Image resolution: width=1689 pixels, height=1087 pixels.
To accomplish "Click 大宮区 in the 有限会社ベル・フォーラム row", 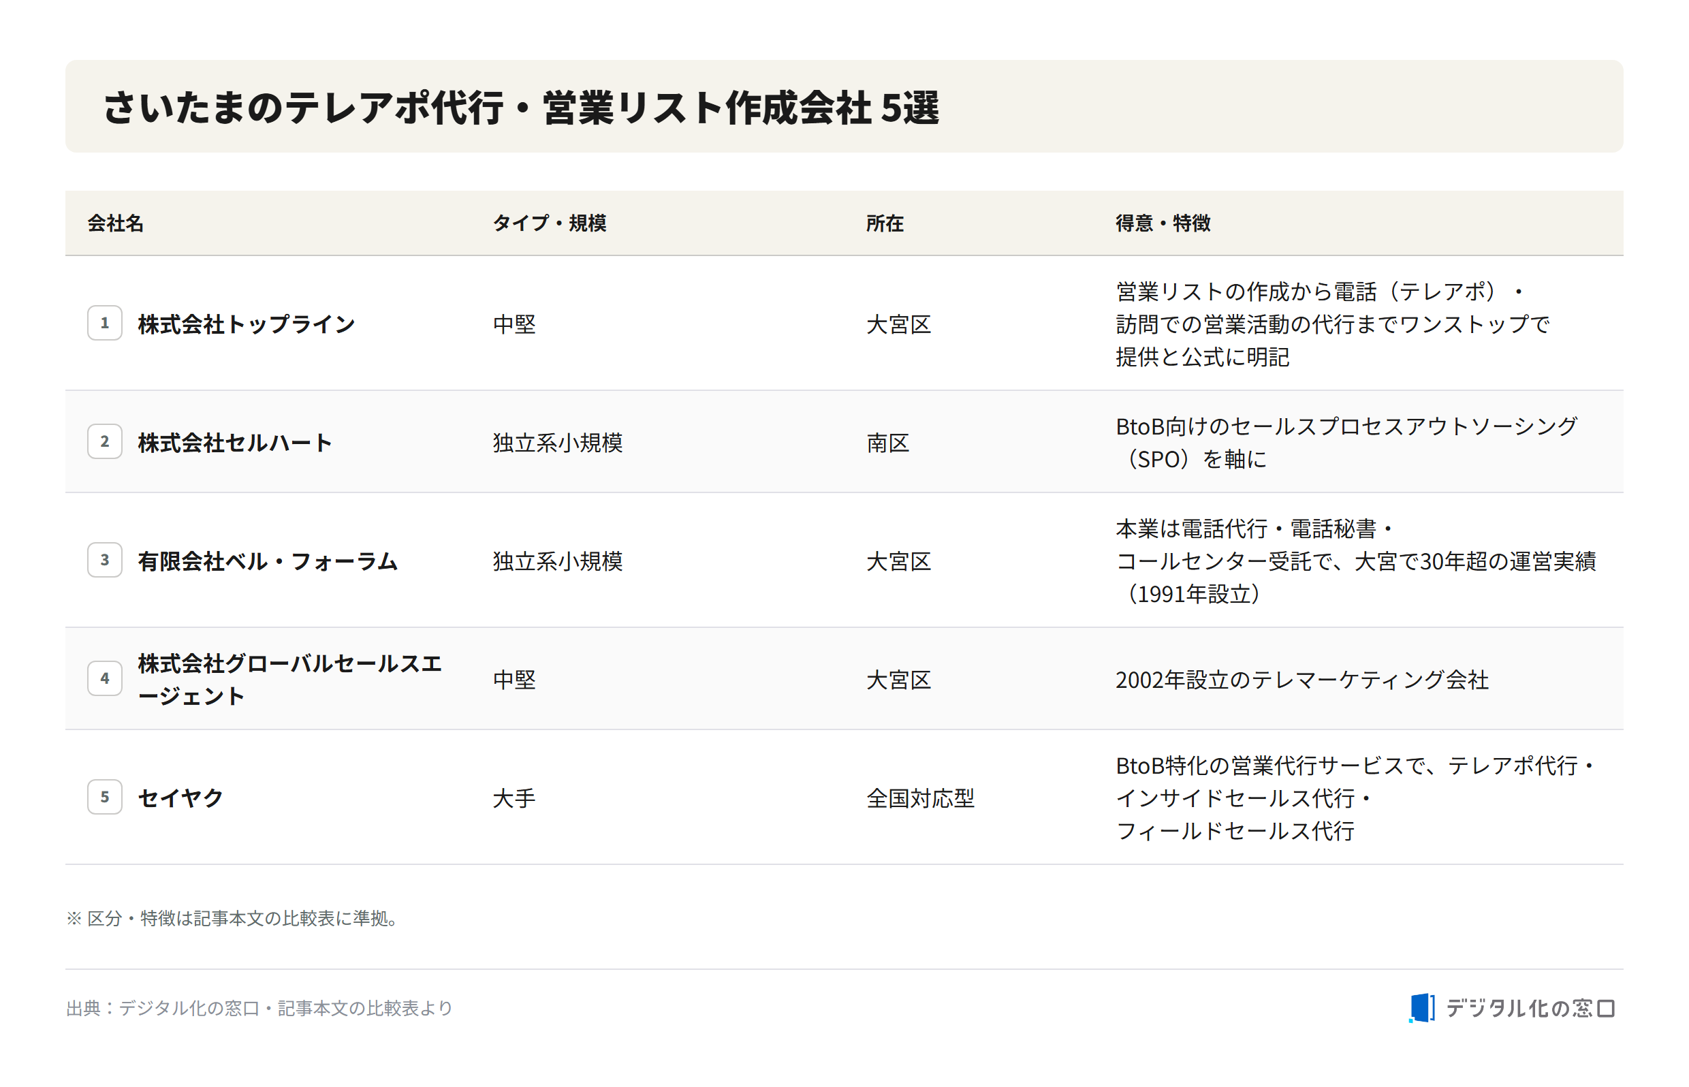I will click(898, 561).
